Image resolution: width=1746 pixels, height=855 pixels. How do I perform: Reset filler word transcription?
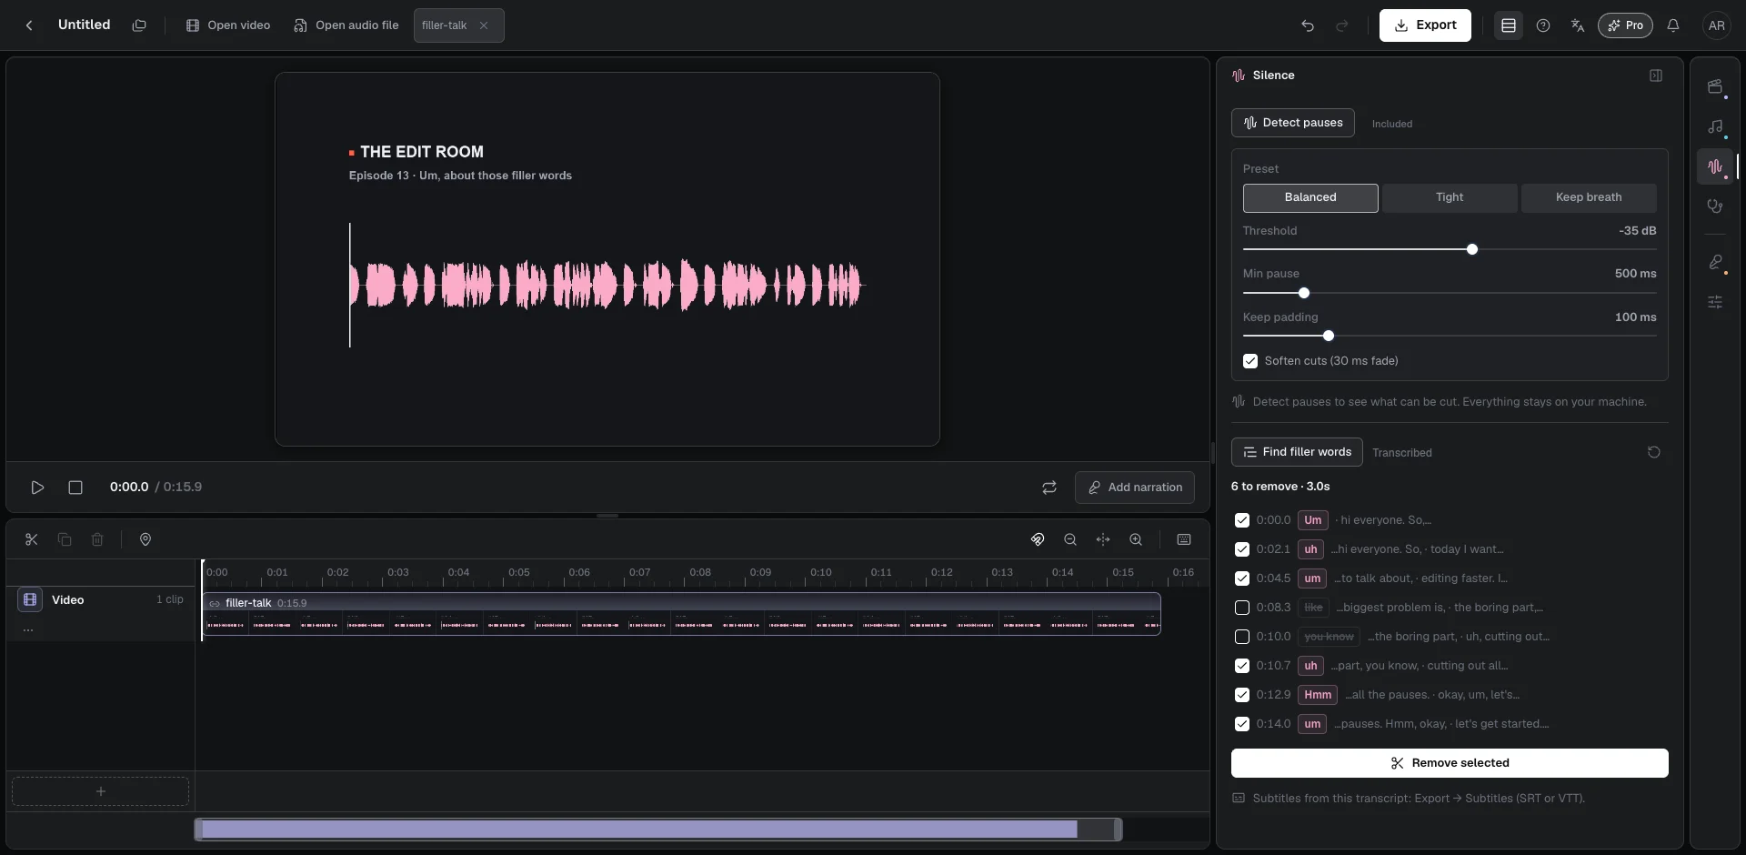click(x=1654, y=452)
